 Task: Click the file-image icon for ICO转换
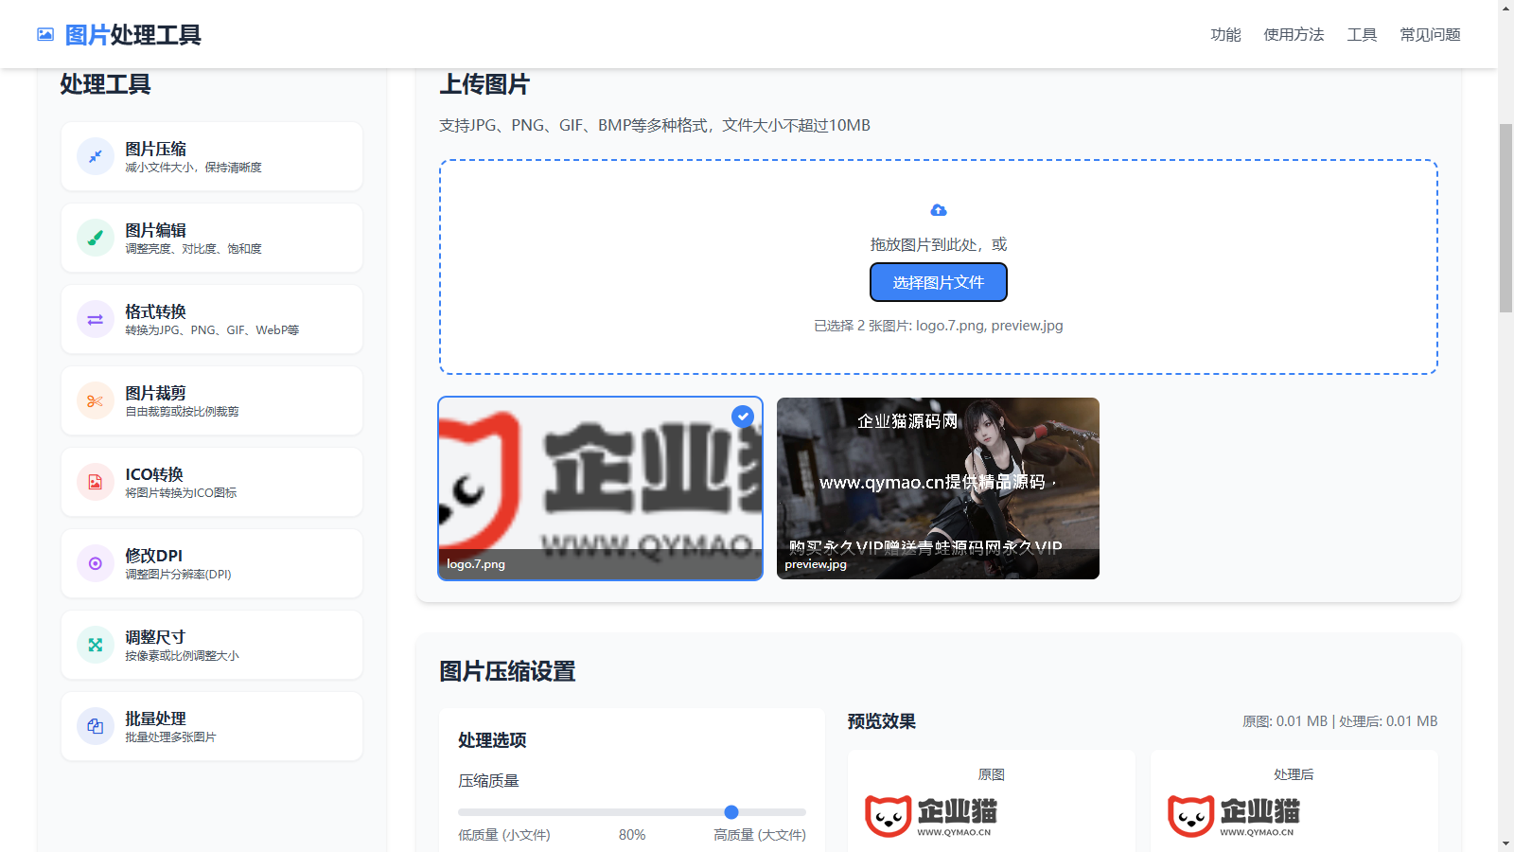(96, 482)
